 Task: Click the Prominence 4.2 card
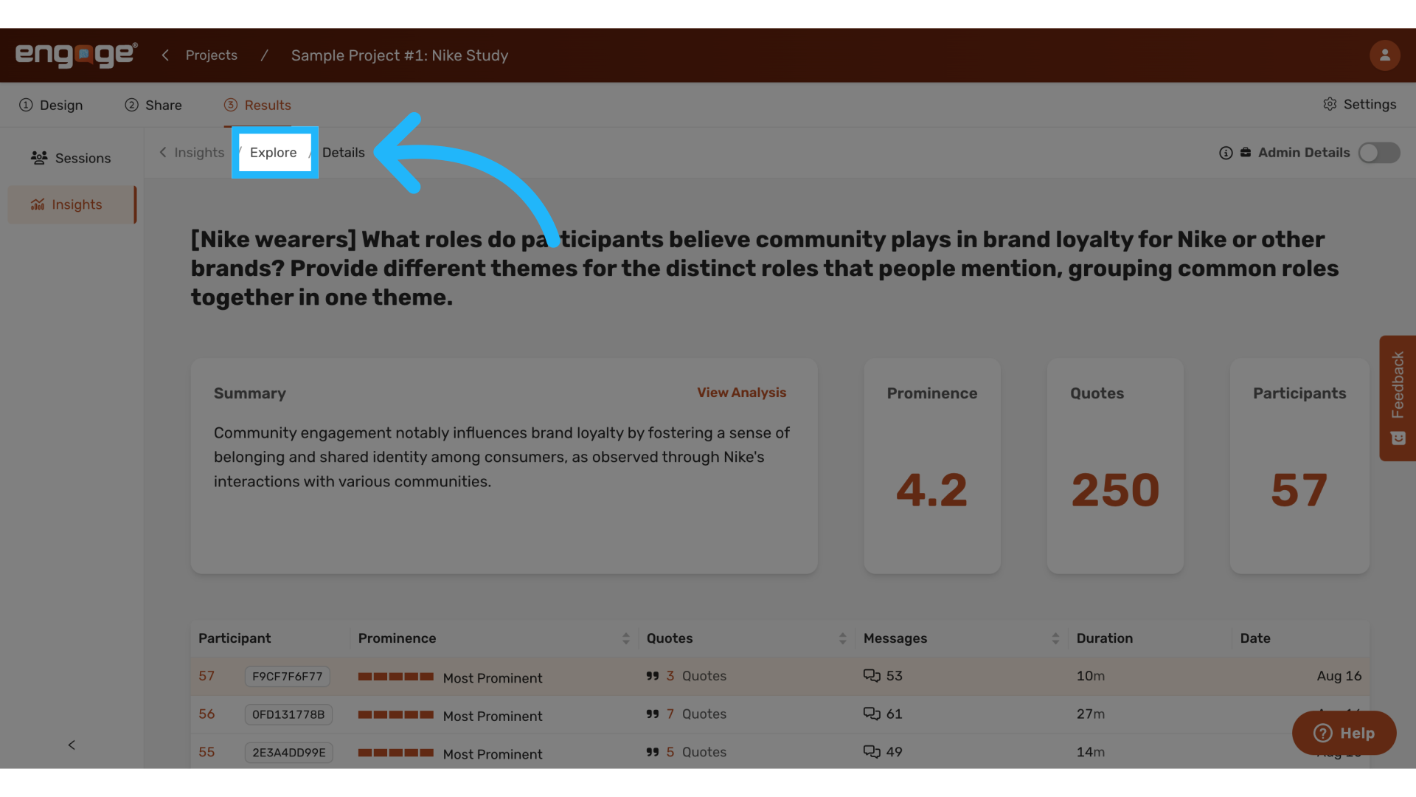pyautogui.click(x=932, y=466)
